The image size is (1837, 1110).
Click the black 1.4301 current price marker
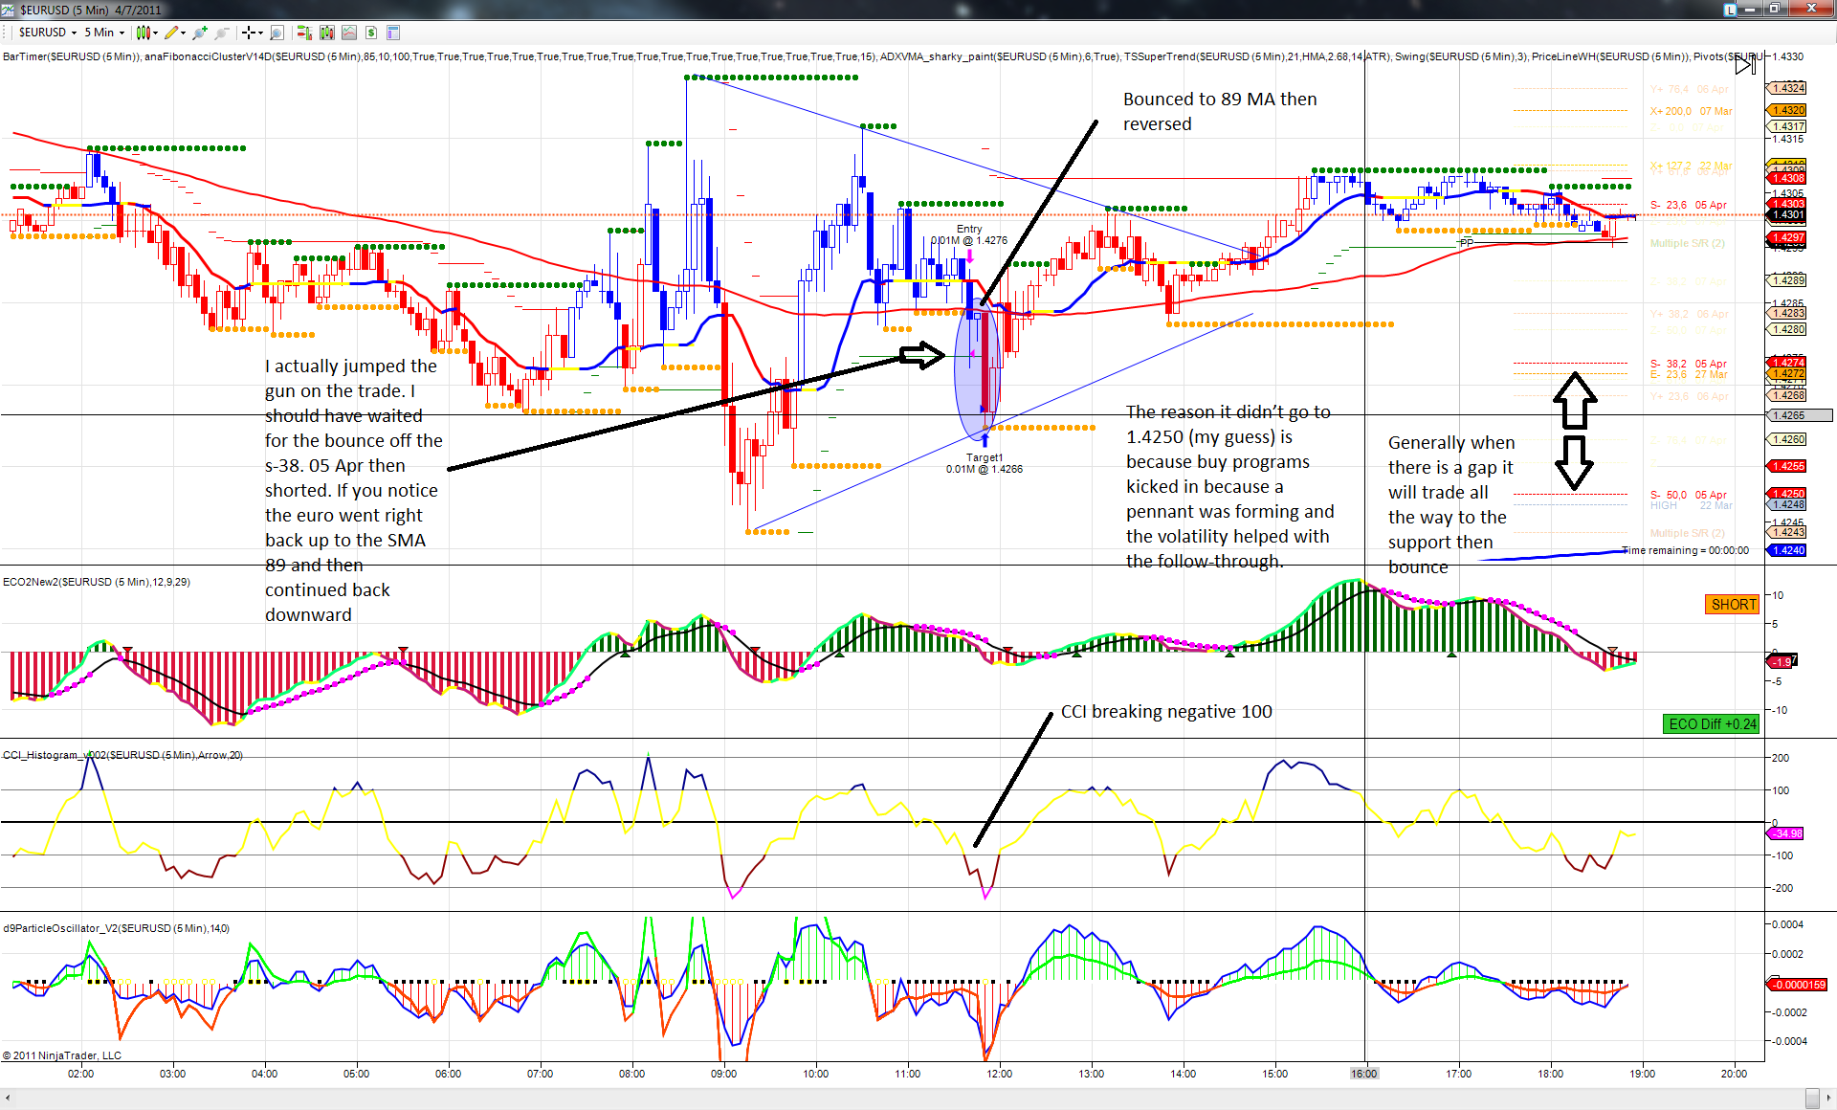pyautogui.click(x=1786, y=214)
